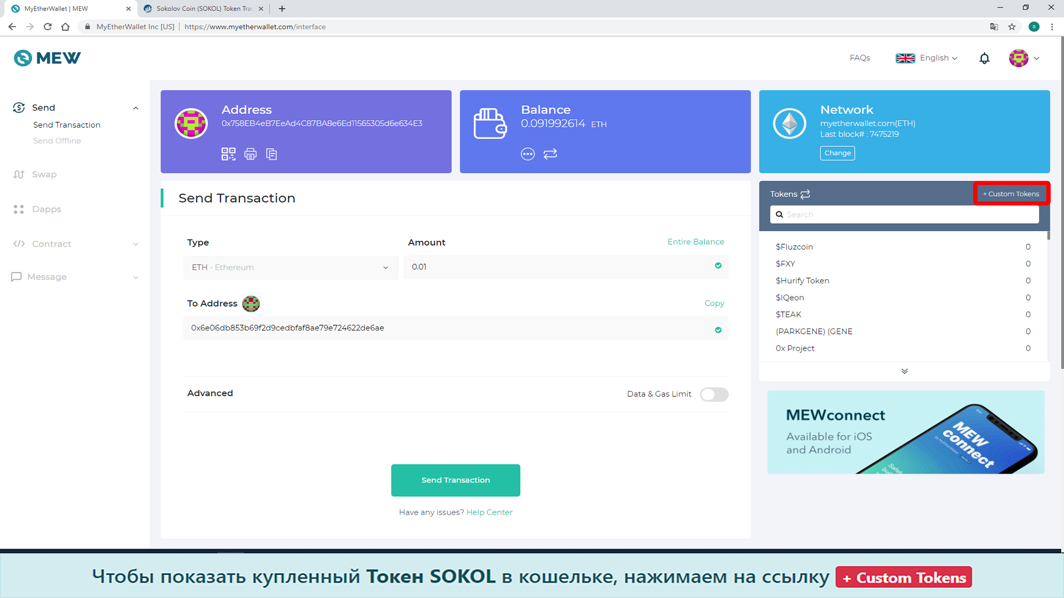Select the $IQeon token row
This screenshot has height=598, width=1064.
(903, 298)
